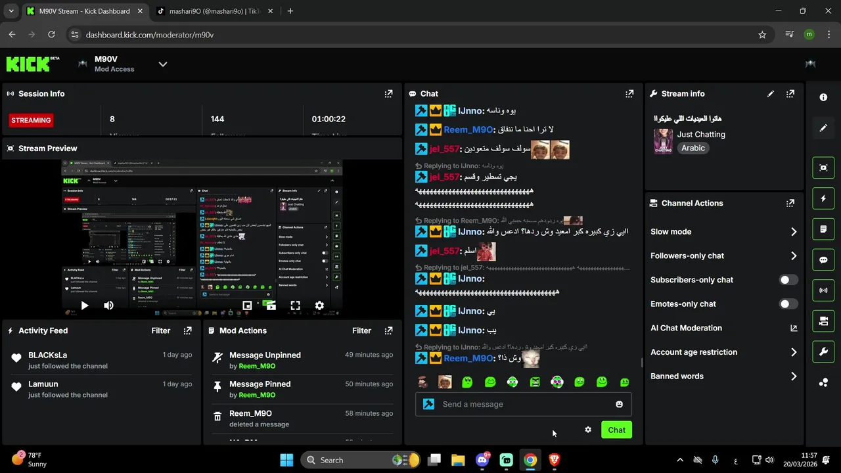Viewport: 841px width, 473px height.
Task: Click the Arabic language tag
Action: click(693, 148)
